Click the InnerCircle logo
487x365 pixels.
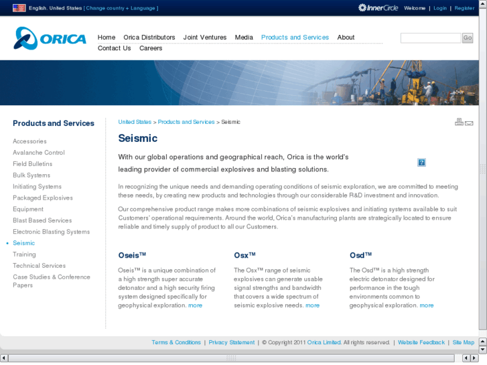tap(378, 8)
